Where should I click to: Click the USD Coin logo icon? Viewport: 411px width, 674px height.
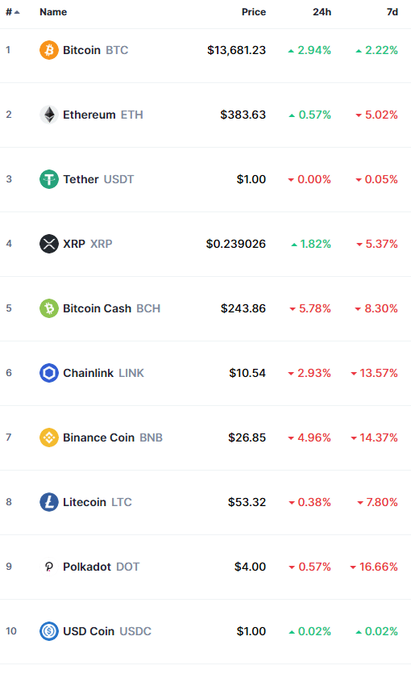49,631
